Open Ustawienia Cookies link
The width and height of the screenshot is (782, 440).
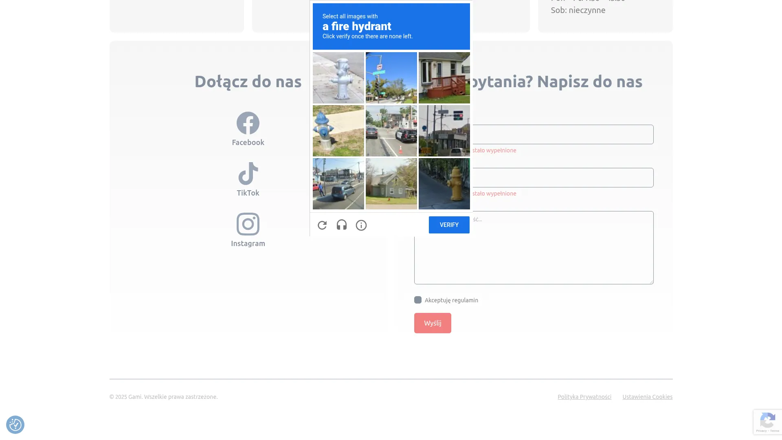pos(647,397)
